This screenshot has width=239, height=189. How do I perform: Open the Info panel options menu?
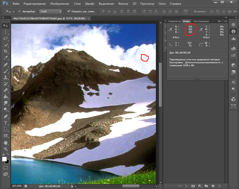225,21
